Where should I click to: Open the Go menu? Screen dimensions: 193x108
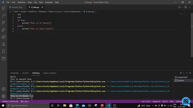36,2
